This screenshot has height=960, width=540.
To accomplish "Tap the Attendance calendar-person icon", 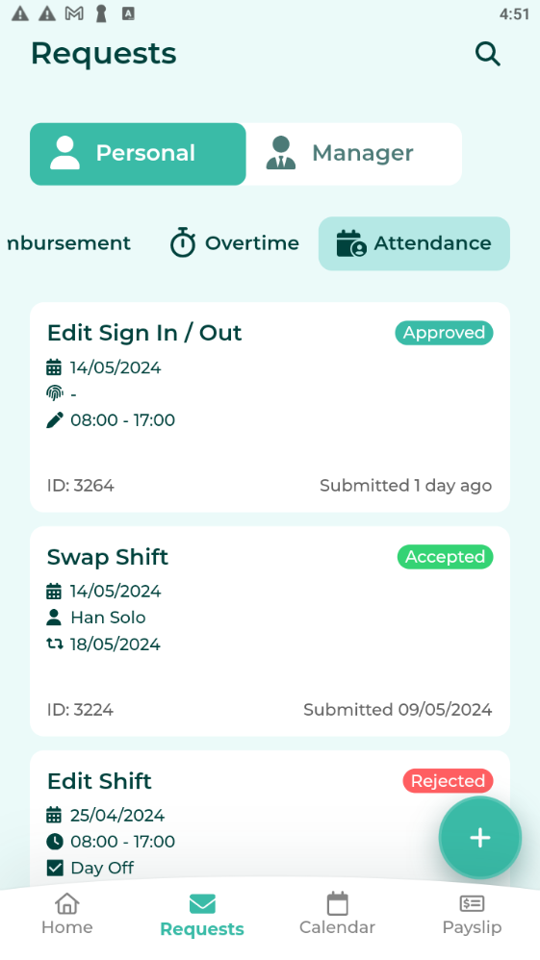I will click(x=351, y=243).
